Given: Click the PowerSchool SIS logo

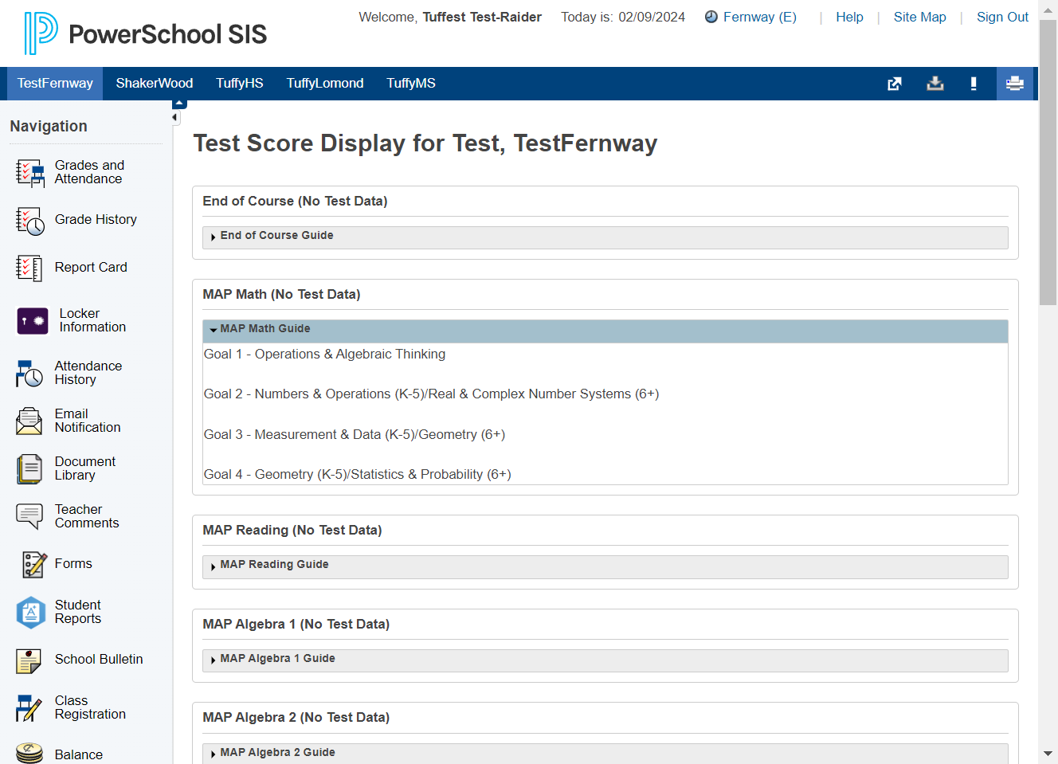Looking at the screenshot, I should pos(145,33).
